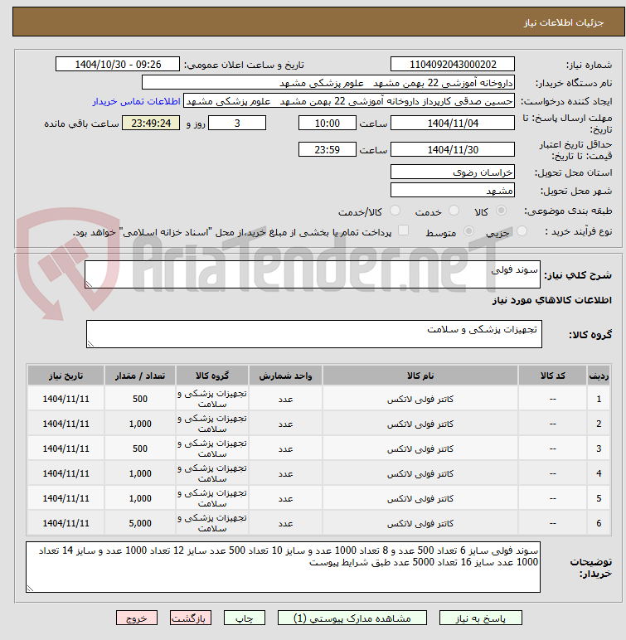Click quantity 5,000 in row 6

pyautogui.click(x=140, y=523)
